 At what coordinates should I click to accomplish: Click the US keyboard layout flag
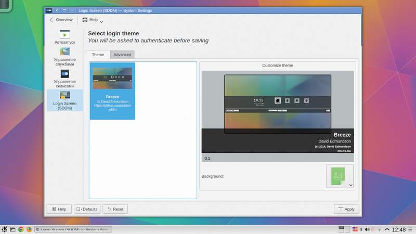pyautogui.click(x=355, y=229)
